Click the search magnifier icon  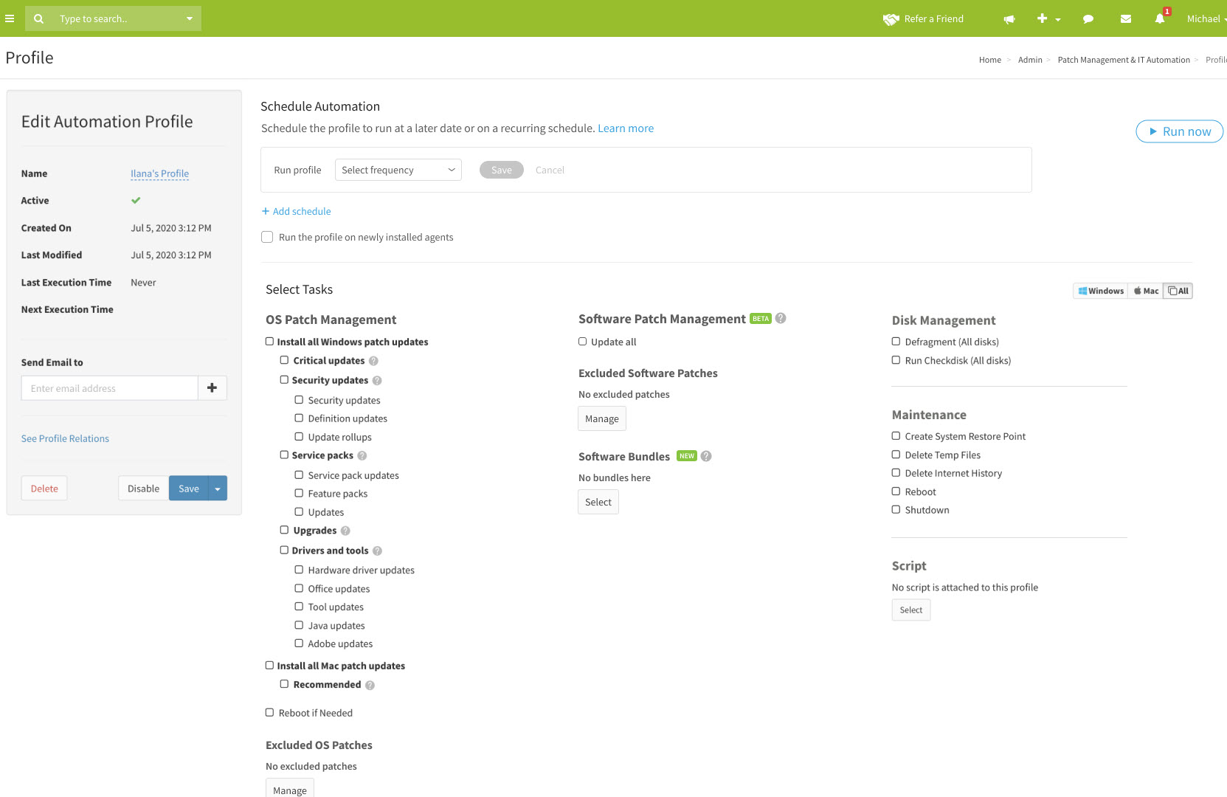tap(38, 18)
